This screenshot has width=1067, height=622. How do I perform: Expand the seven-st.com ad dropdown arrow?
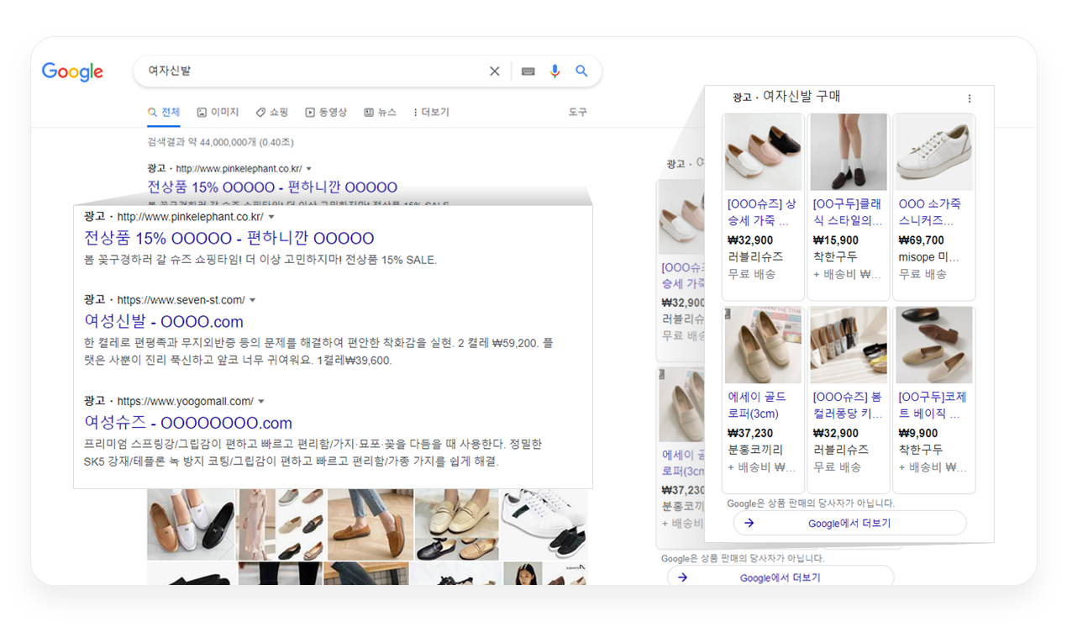pos(254,299)
